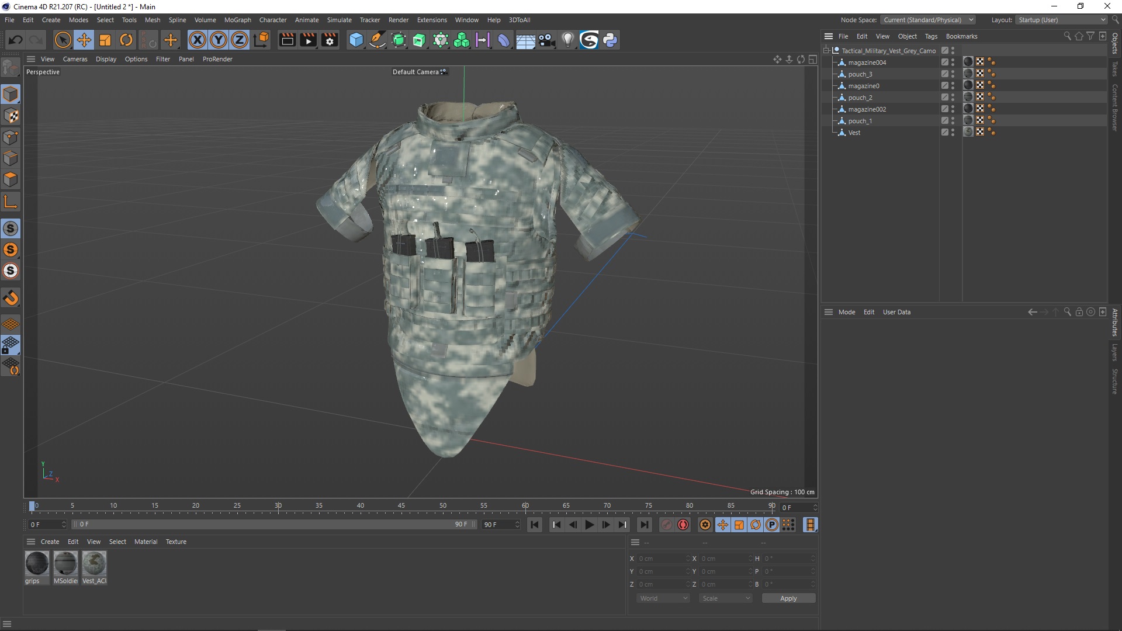This screenshot has height=631, width=1122.
Task: Open Object Manager Tags menu
Action: point(931,36)
